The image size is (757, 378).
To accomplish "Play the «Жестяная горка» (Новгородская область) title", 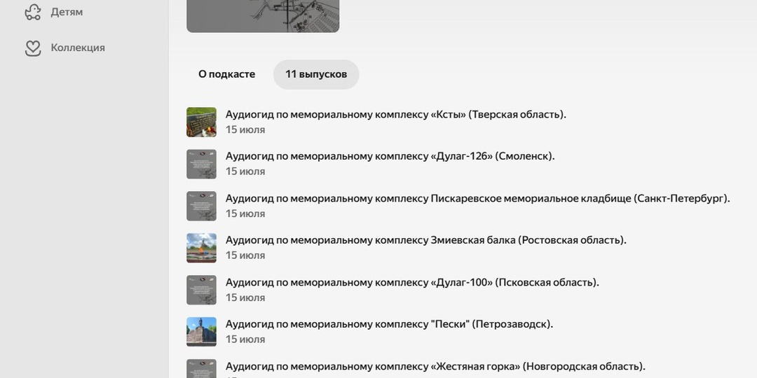I will pyautogui.click(x=435, y=366).
